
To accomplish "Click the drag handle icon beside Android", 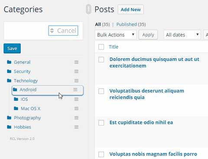I will [75, 89].
